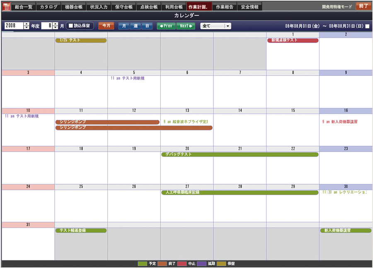Open the 点検台帳 tab

[x=149, y=7]
